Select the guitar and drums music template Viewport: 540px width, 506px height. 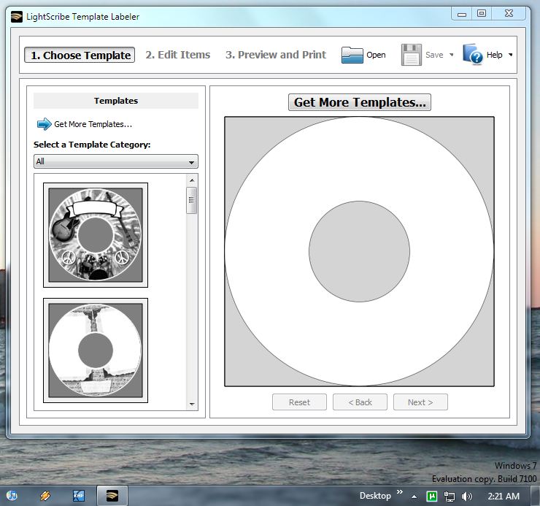click(96, 235)
